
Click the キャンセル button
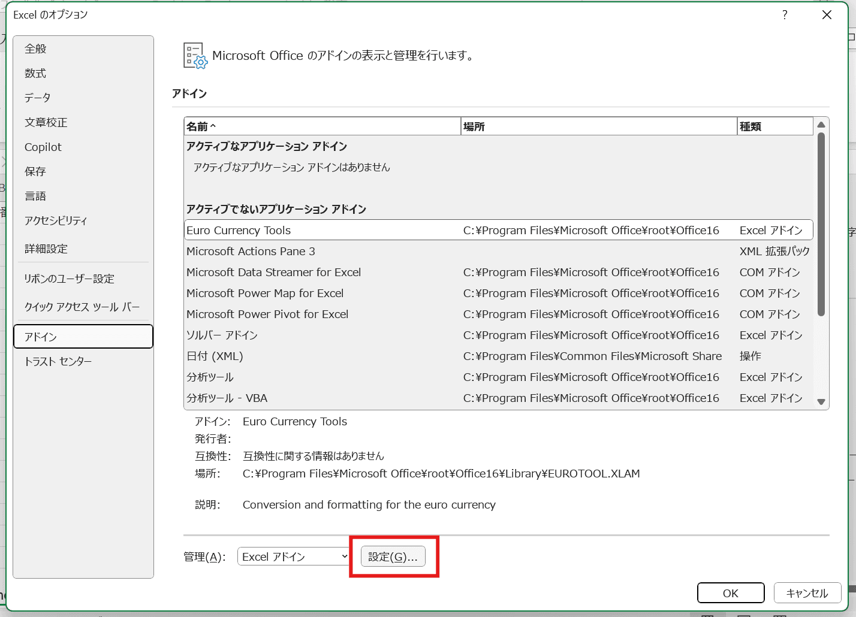(x=807, y=593)
